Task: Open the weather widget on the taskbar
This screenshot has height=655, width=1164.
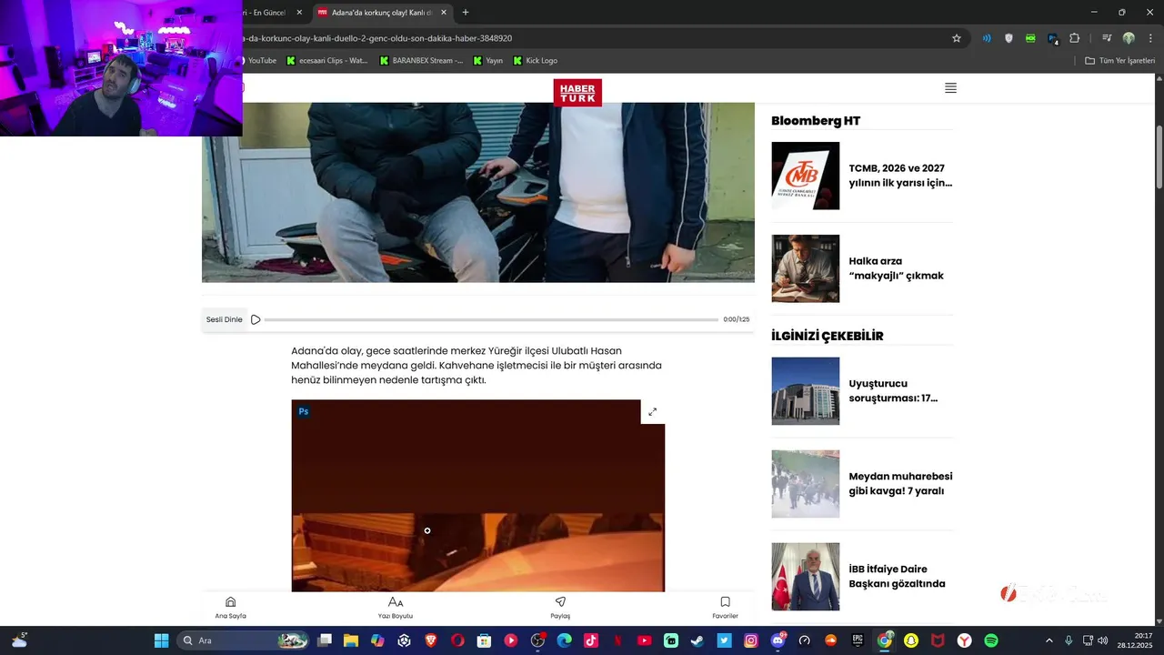Action: (x=19, y=640)
